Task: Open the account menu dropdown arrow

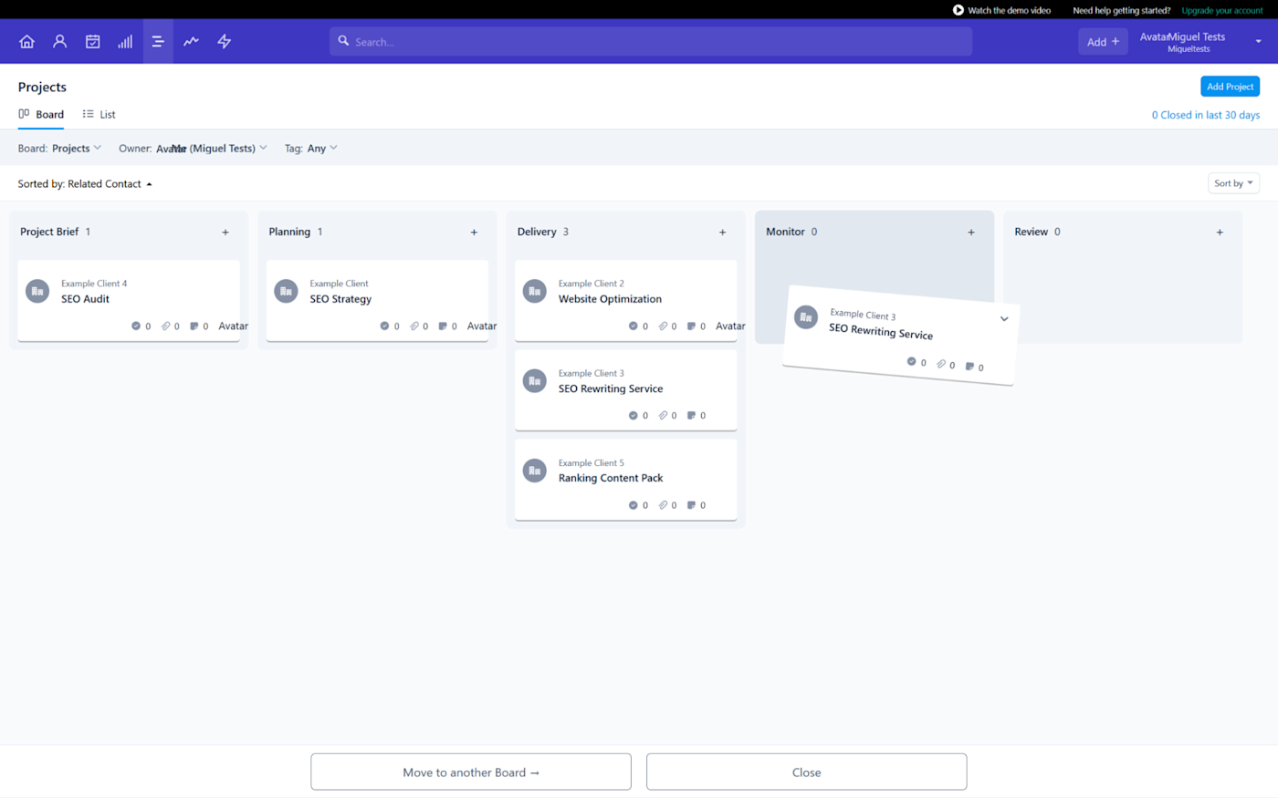Action: click(x=1258, y=41)
